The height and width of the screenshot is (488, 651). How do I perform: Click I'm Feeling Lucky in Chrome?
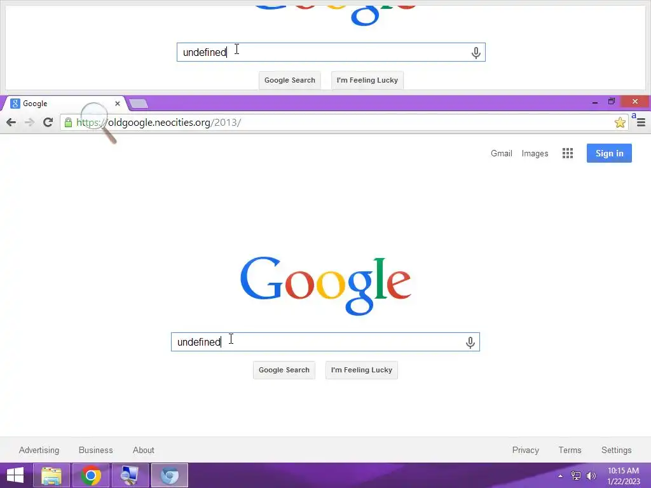click(362, 370)
